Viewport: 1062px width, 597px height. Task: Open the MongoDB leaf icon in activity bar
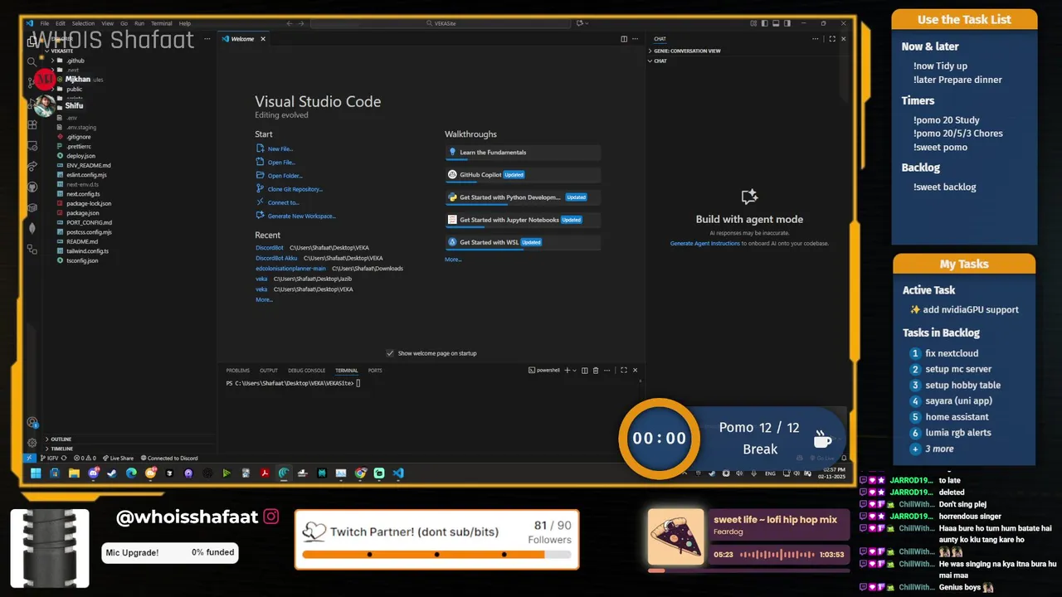[x=32, y=228]
